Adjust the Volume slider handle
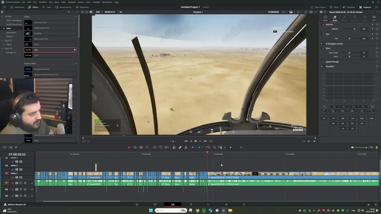This screenshot has height=214, width=381. pos(354,29)
